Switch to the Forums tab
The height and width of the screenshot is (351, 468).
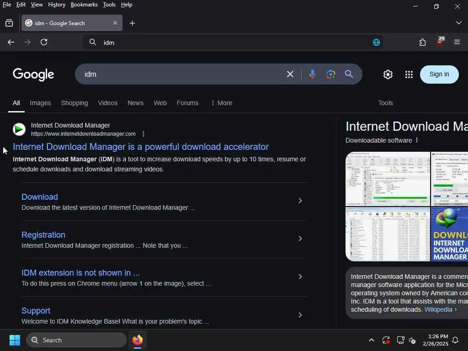pyautogui.click(x=187, y=103)
